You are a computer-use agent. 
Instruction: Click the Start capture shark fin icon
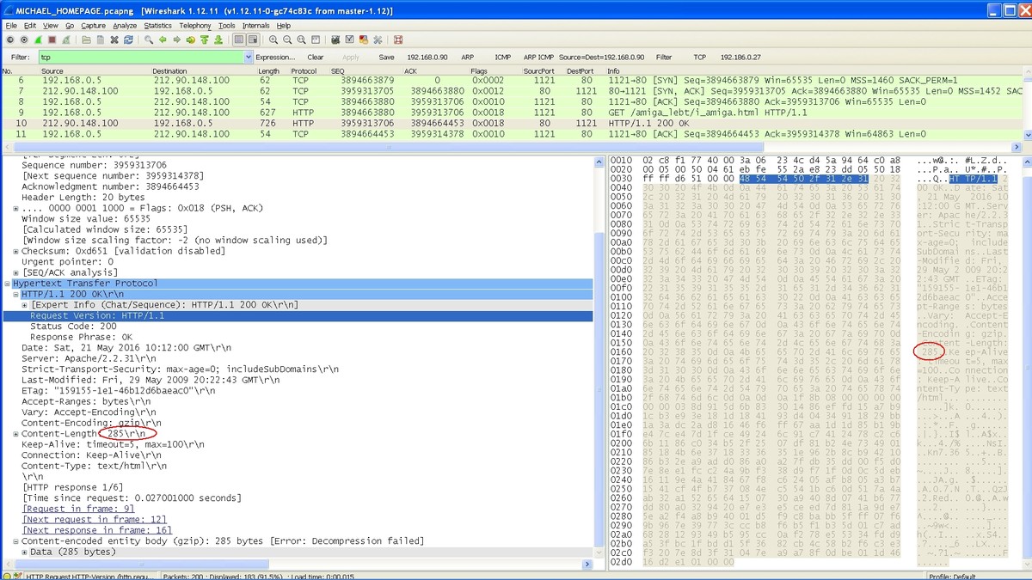[37, 40]
